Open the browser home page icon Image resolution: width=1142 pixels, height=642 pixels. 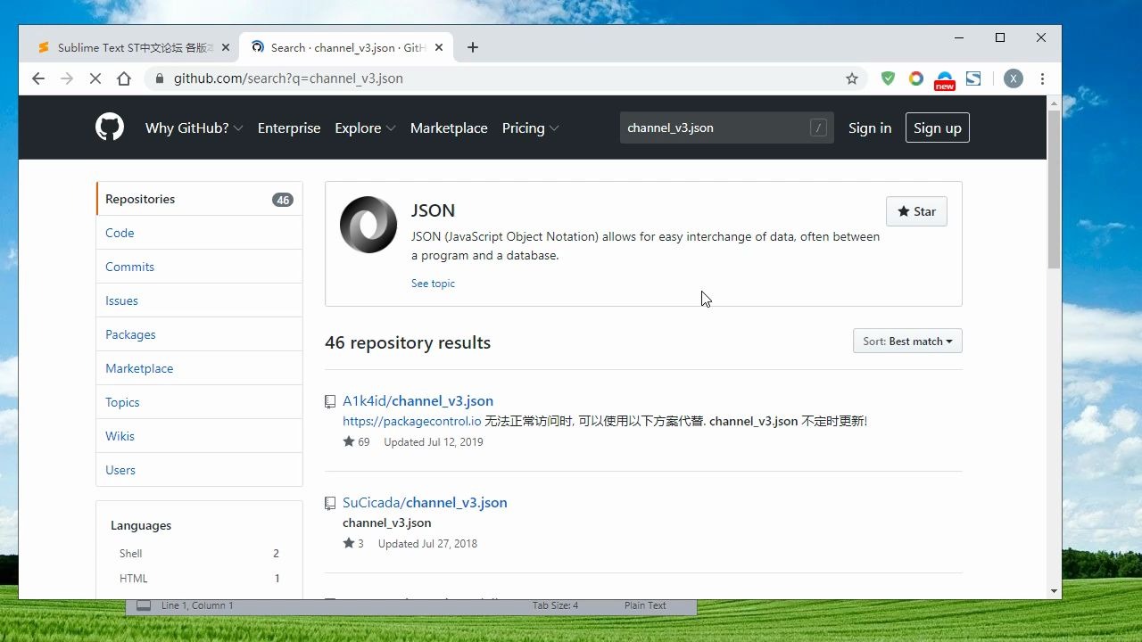pos(124,78)
